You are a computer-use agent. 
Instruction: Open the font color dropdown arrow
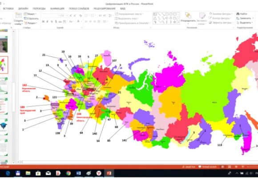coord(81,21)
